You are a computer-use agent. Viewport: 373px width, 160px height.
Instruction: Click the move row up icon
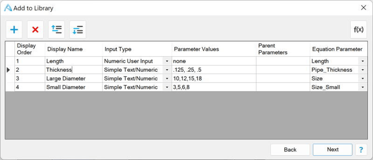(x=56, y=30)
